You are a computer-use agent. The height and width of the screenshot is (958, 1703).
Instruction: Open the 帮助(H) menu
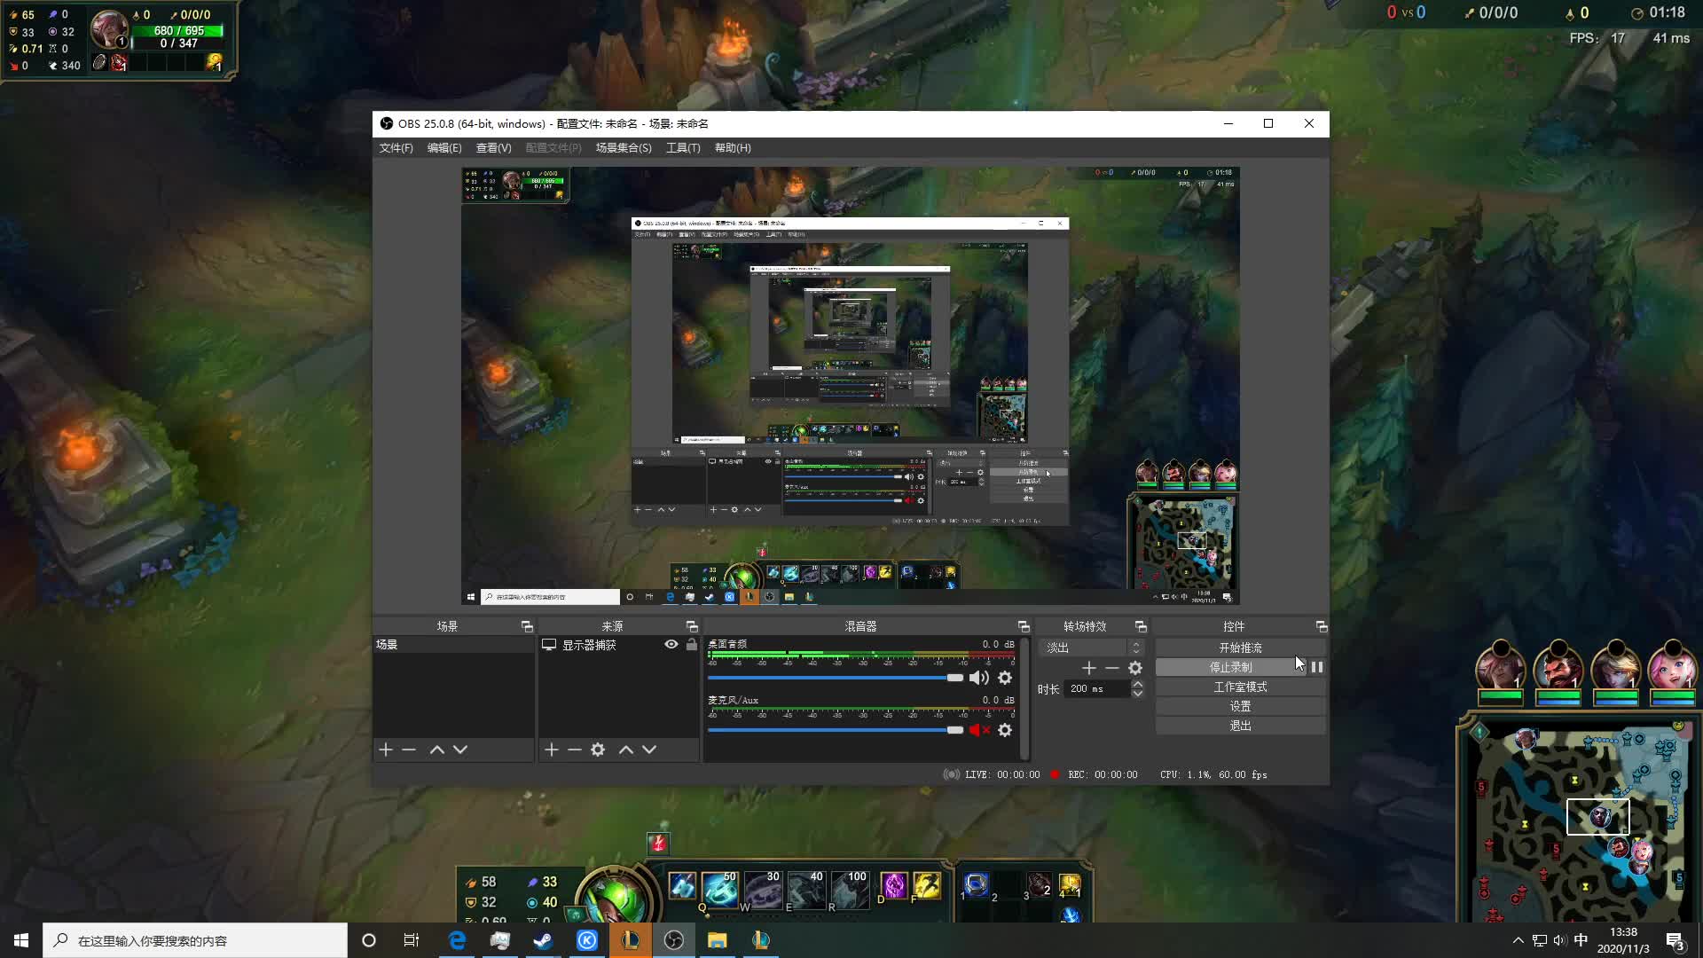pos(733,148)
